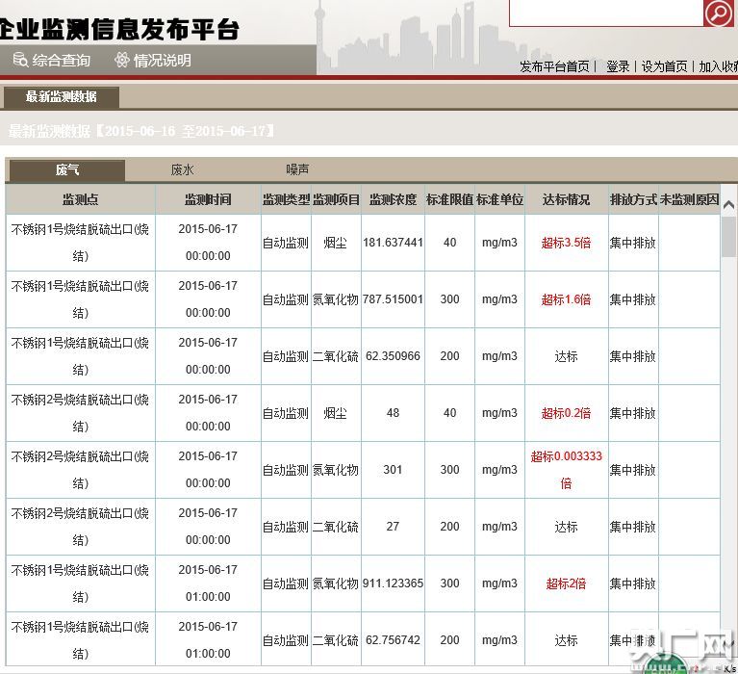Screen dimensions: 738x674
Task: Click the 监测时间 column header
Action: pos(208,199)
